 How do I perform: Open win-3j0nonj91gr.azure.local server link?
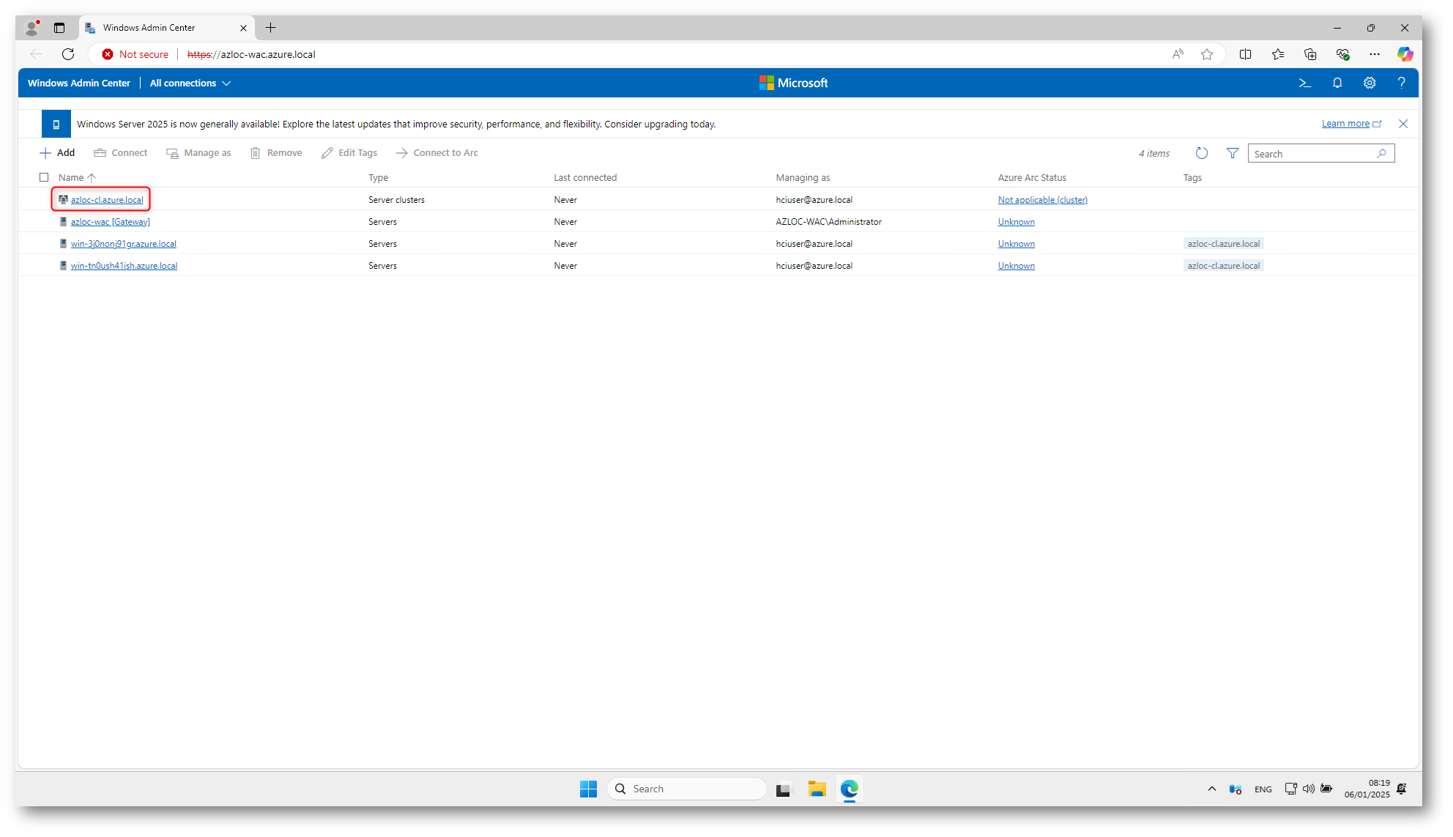(x=124, y=243)
